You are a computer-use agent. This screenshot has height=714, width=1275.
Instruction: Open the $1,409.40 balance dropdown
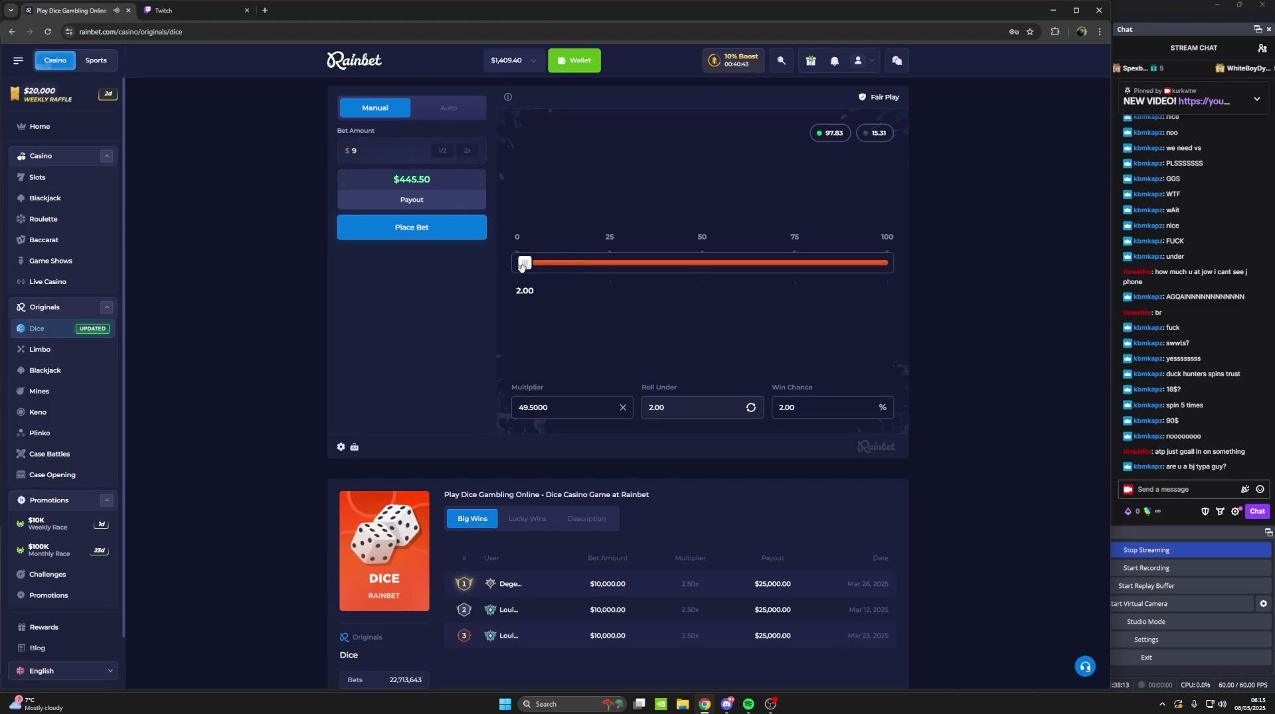tap(513, 60)
